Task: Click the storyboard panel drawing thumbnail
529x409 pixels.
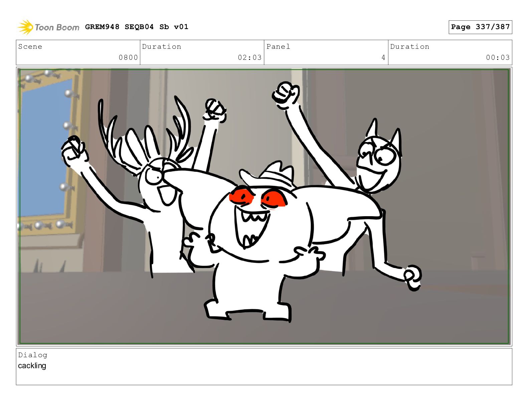Action: [264, 206]
